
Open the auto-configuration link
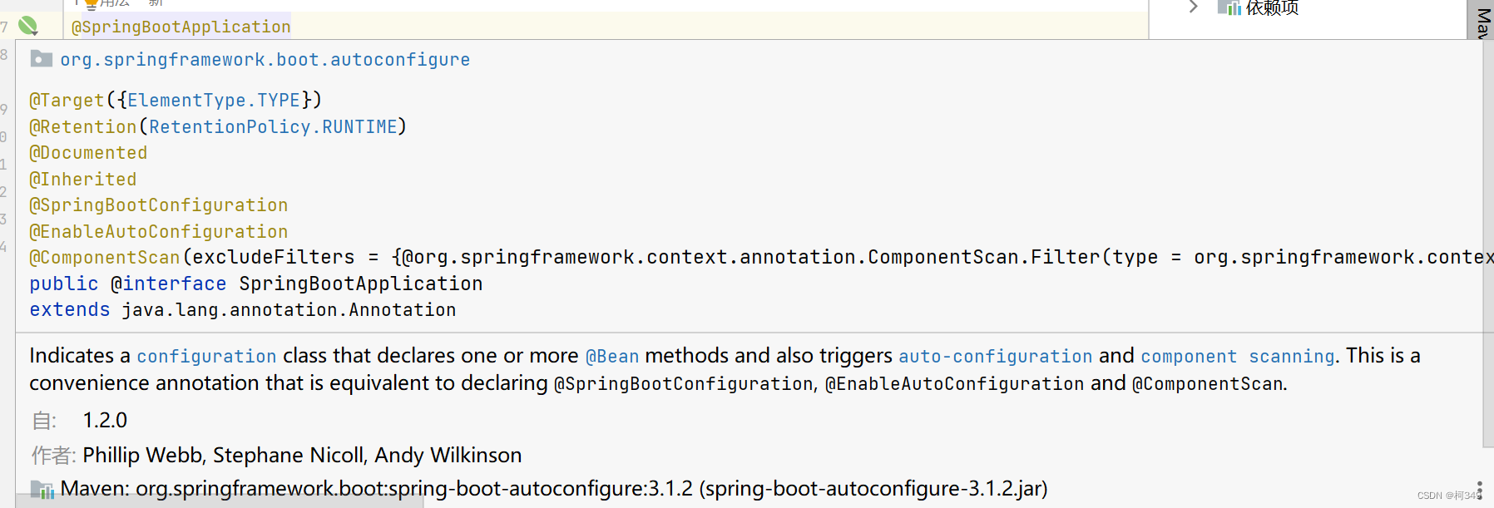[x=995, y=356]
